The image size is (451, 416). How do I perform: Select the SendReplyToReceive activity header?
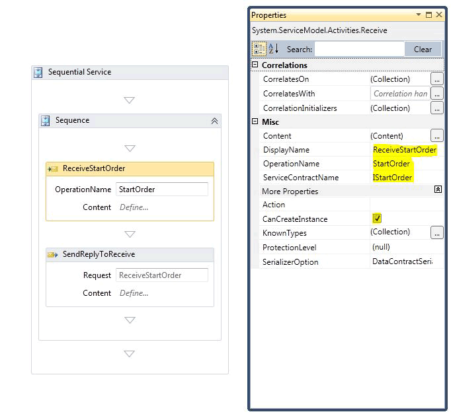click(x=130, y=254)
